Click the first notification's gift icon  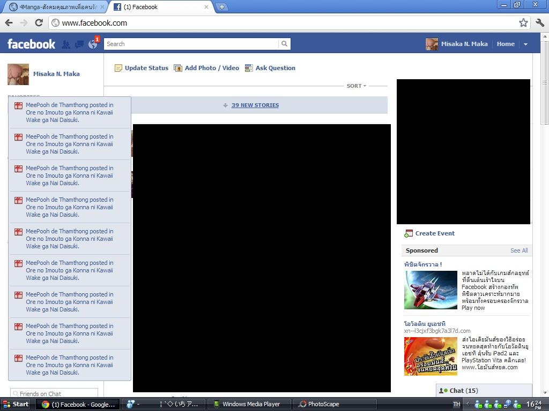pyautogui.click(x=19, y=105)
